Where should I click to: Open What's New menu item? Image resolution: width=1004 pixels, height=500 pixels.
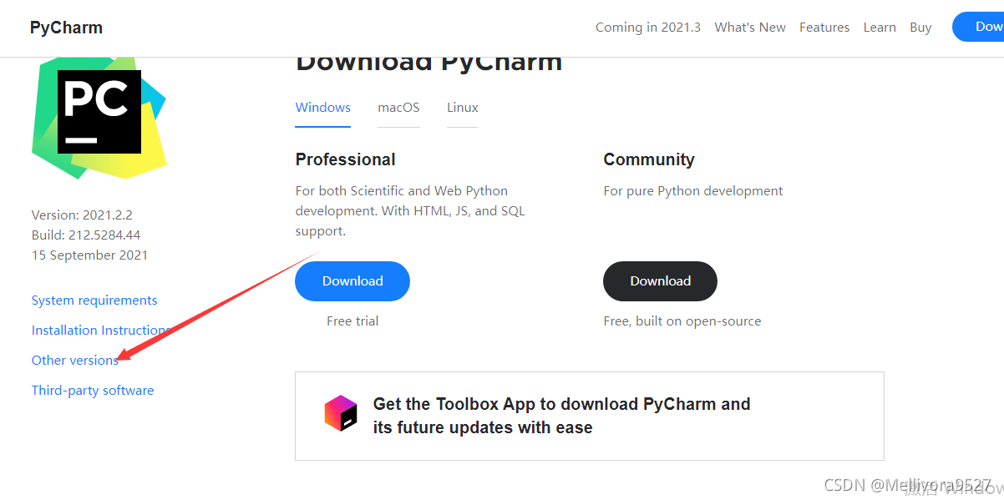(750, 28)
